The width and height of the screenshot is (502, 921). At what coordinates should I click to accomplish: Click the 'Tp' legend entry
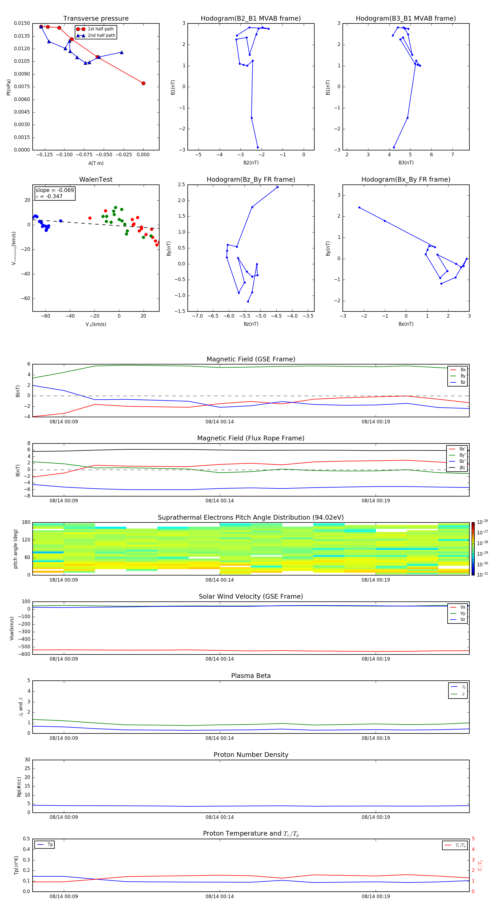[x=45, y=845]
